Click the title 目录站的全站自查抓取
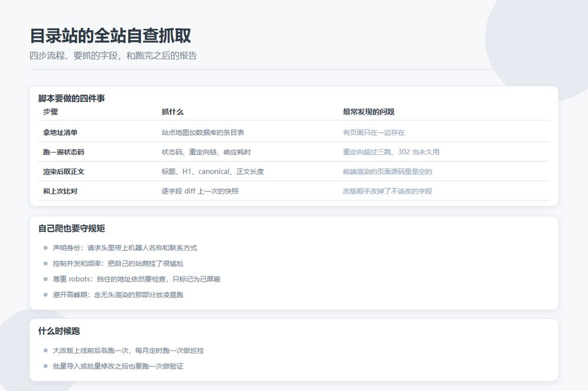Image resolution: width=588 pixels, height=391 pixels. [111, 36]
